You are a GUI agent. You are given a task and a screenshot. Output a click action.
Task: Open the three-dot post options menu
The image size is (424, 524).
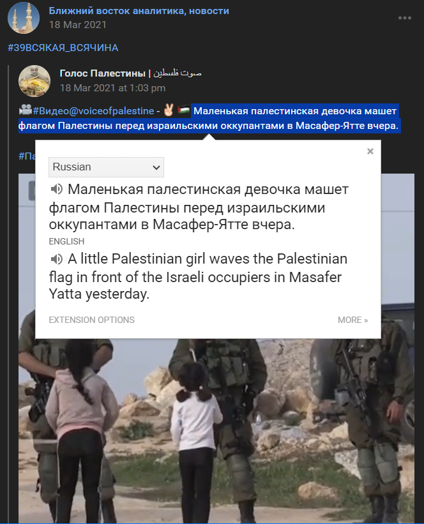(405, 18)
